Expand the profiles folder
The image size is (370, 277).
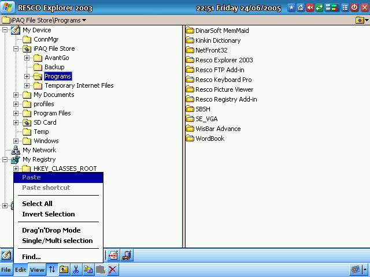(16, 104)
